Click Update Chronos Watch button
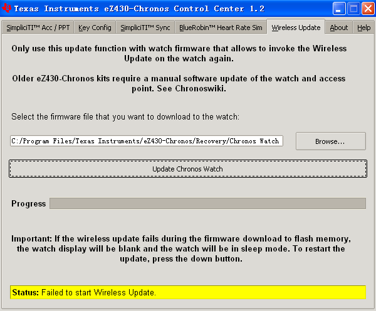 coord(188,169)
